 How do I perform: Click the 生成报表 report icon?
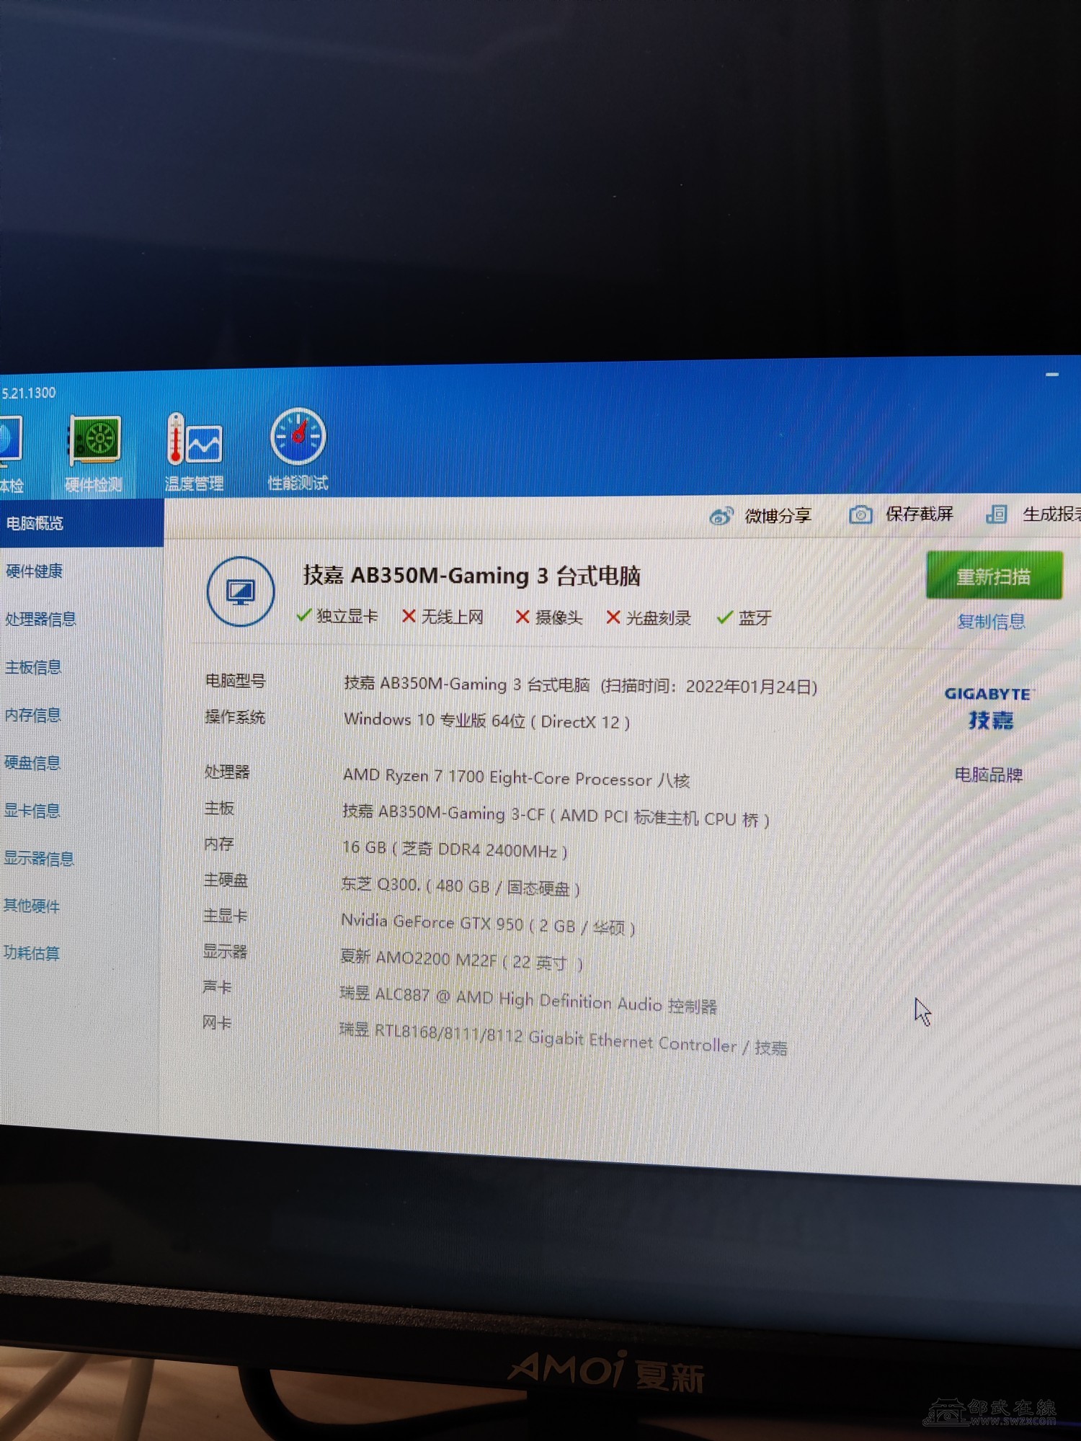pos(997,514)
